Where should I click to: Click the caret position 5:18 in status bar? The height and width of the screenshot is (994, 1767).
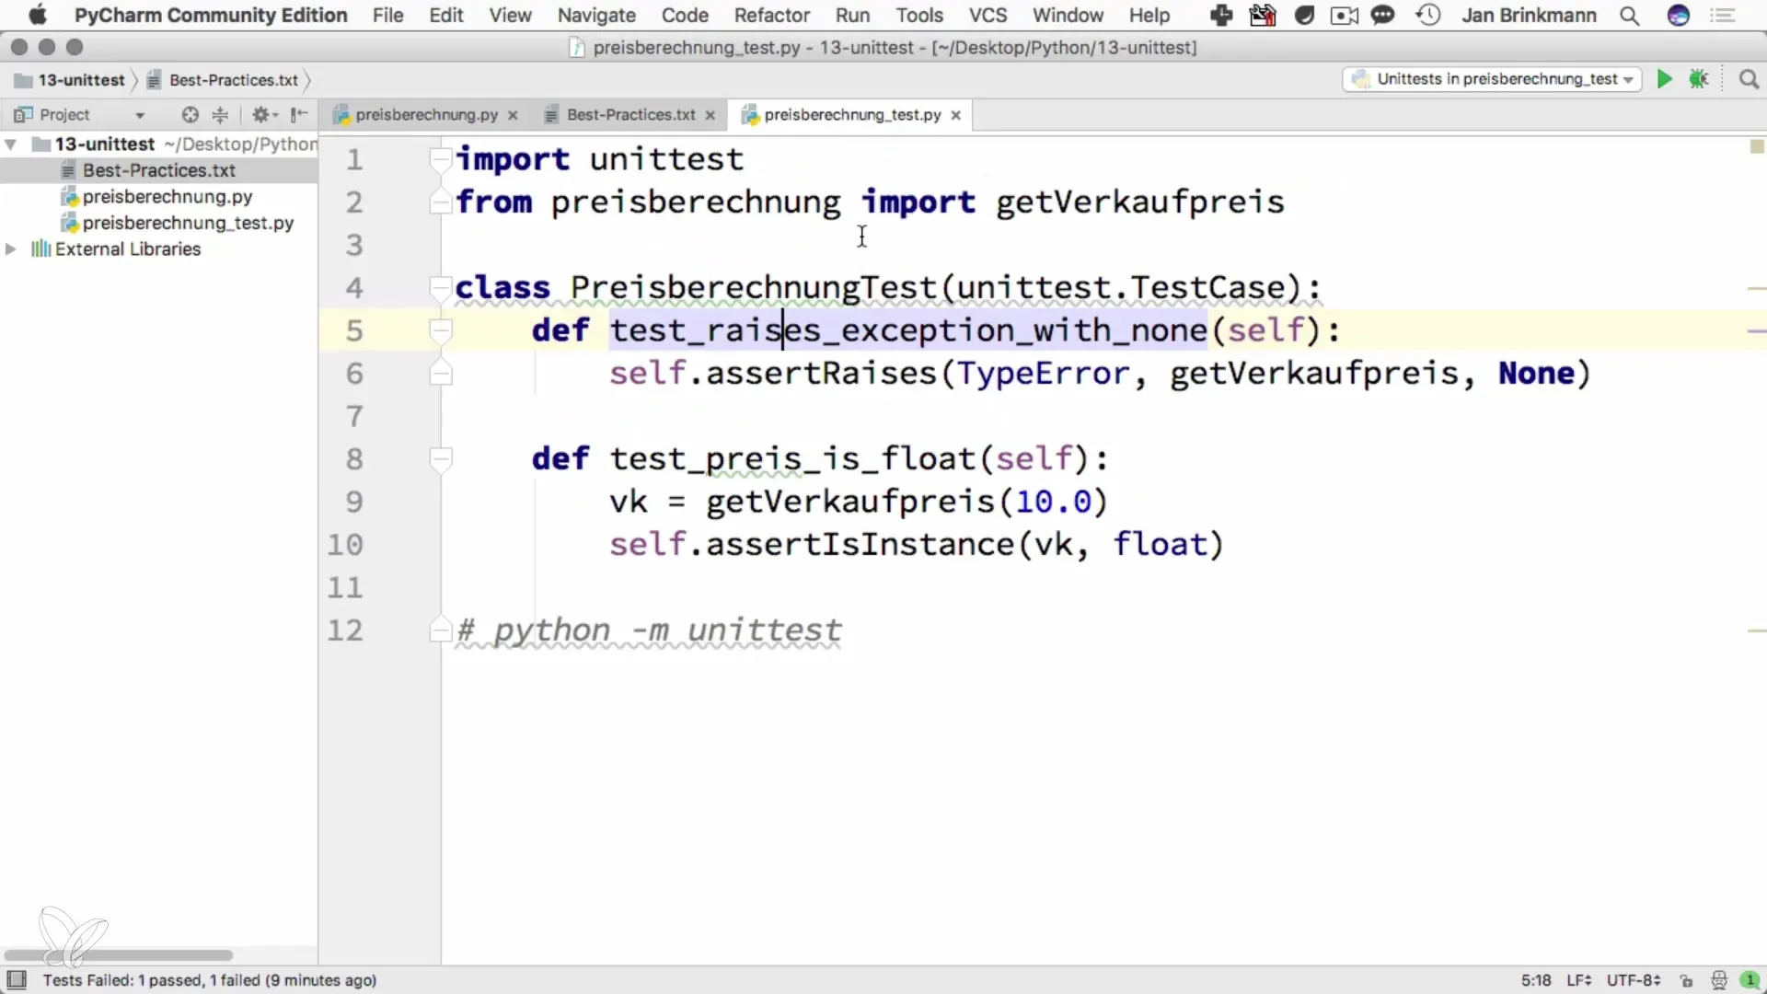pos(1535,981)
